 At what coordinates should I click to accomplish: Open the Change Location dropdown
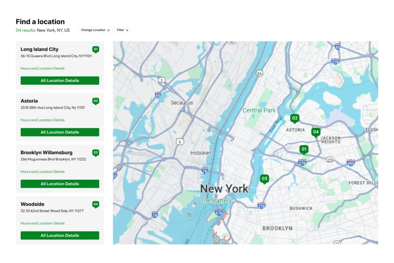coord(95,30)
